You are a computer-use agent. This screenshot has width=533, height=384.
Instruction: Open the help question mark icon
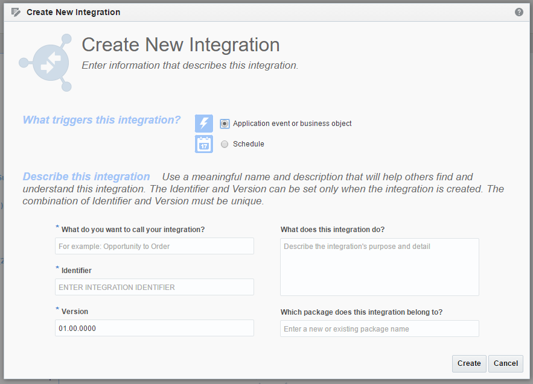point(519,12)
